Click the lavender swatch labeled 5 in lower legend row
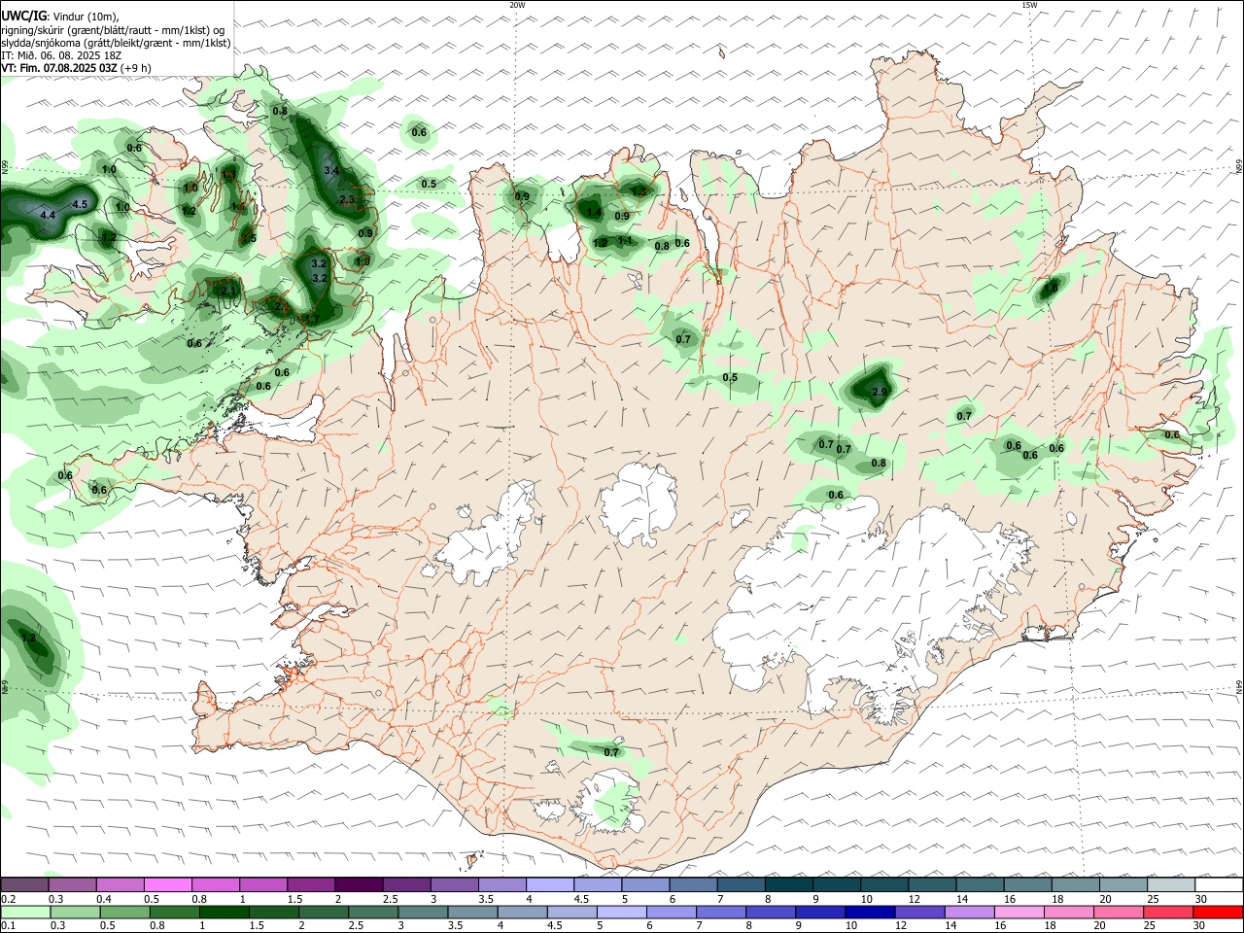1244x933 pixels. coord(620,912)
